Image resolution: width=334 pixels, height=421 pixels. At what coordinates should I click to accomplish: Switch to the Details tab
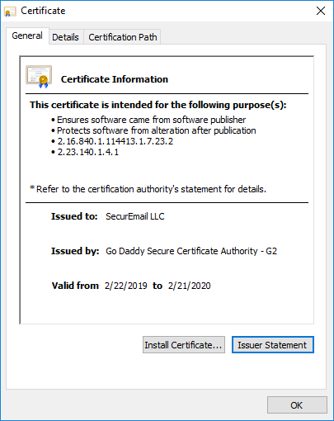(x=65, y=37)
